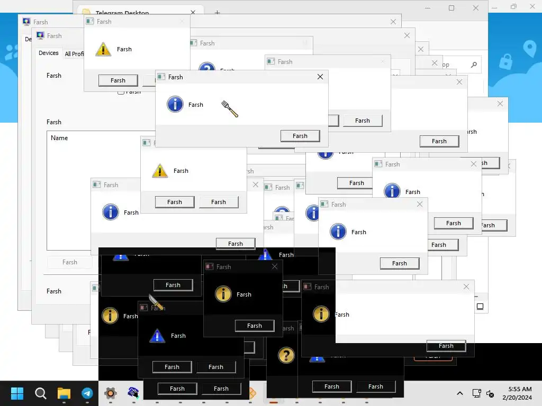Click gold info icon at dark-light dialog boundary

click(x=321, y=314)
